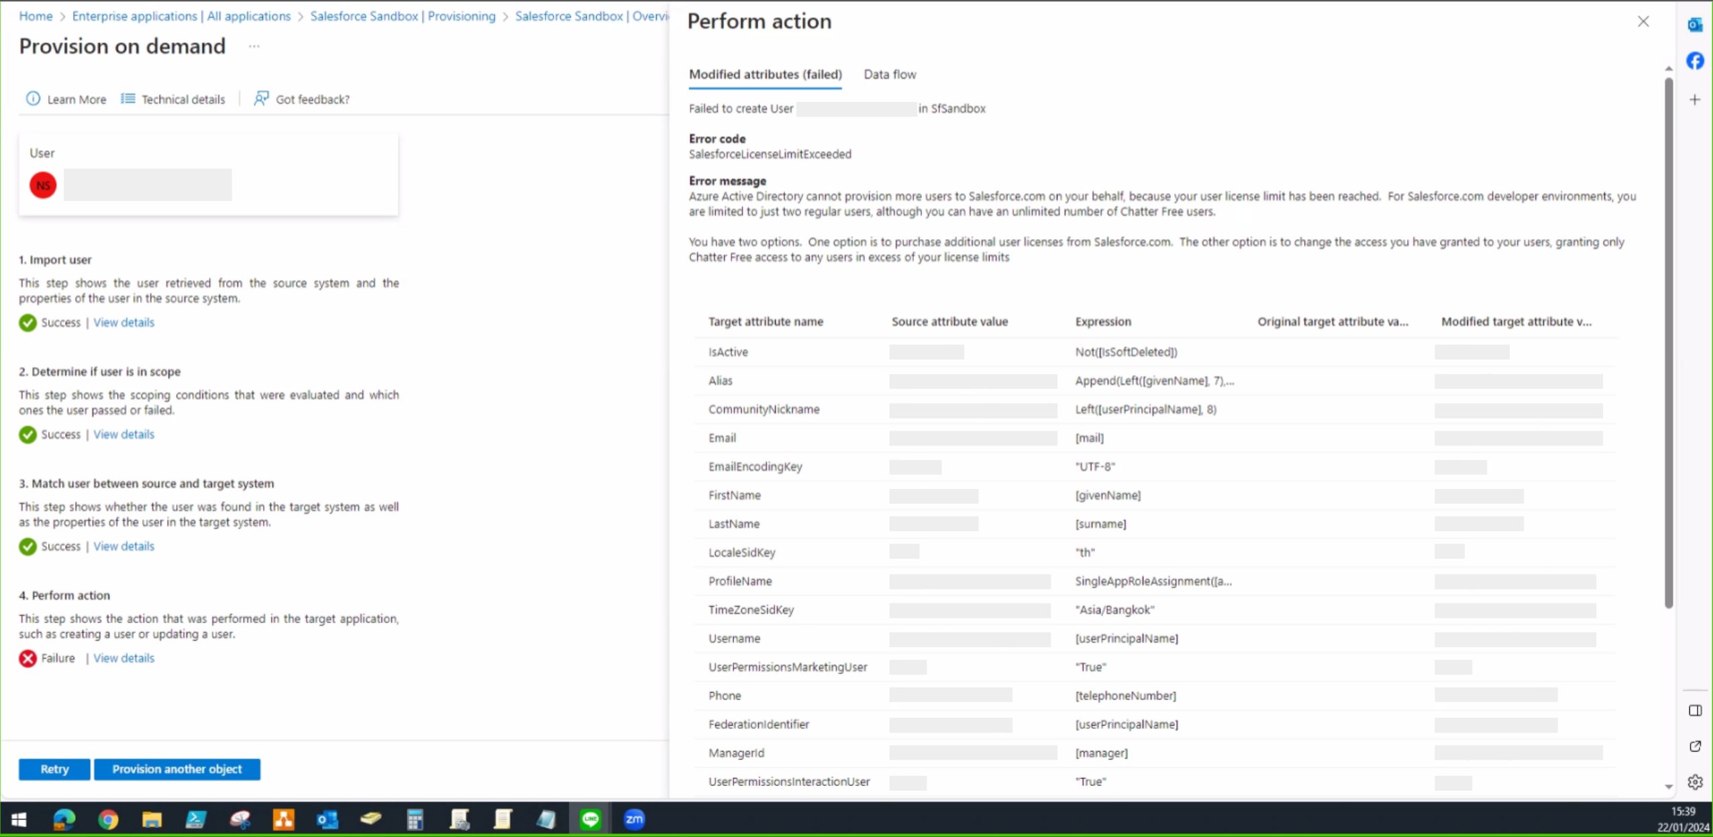Screen dimensions: 1713x837
Task: Add a site to the sidebar with the plus icon
Action: pos(1696,99)
